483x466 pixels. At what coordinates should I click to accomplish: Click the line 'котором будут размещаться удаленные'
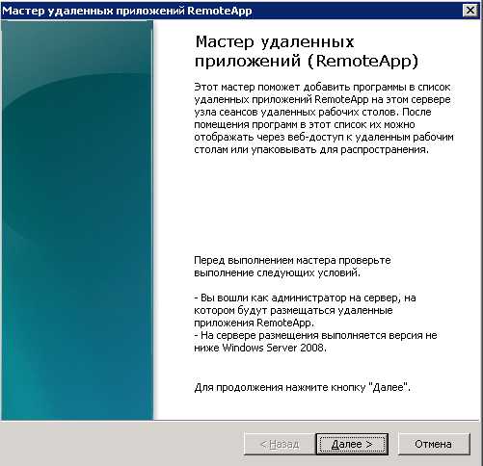tap(293, 310)
